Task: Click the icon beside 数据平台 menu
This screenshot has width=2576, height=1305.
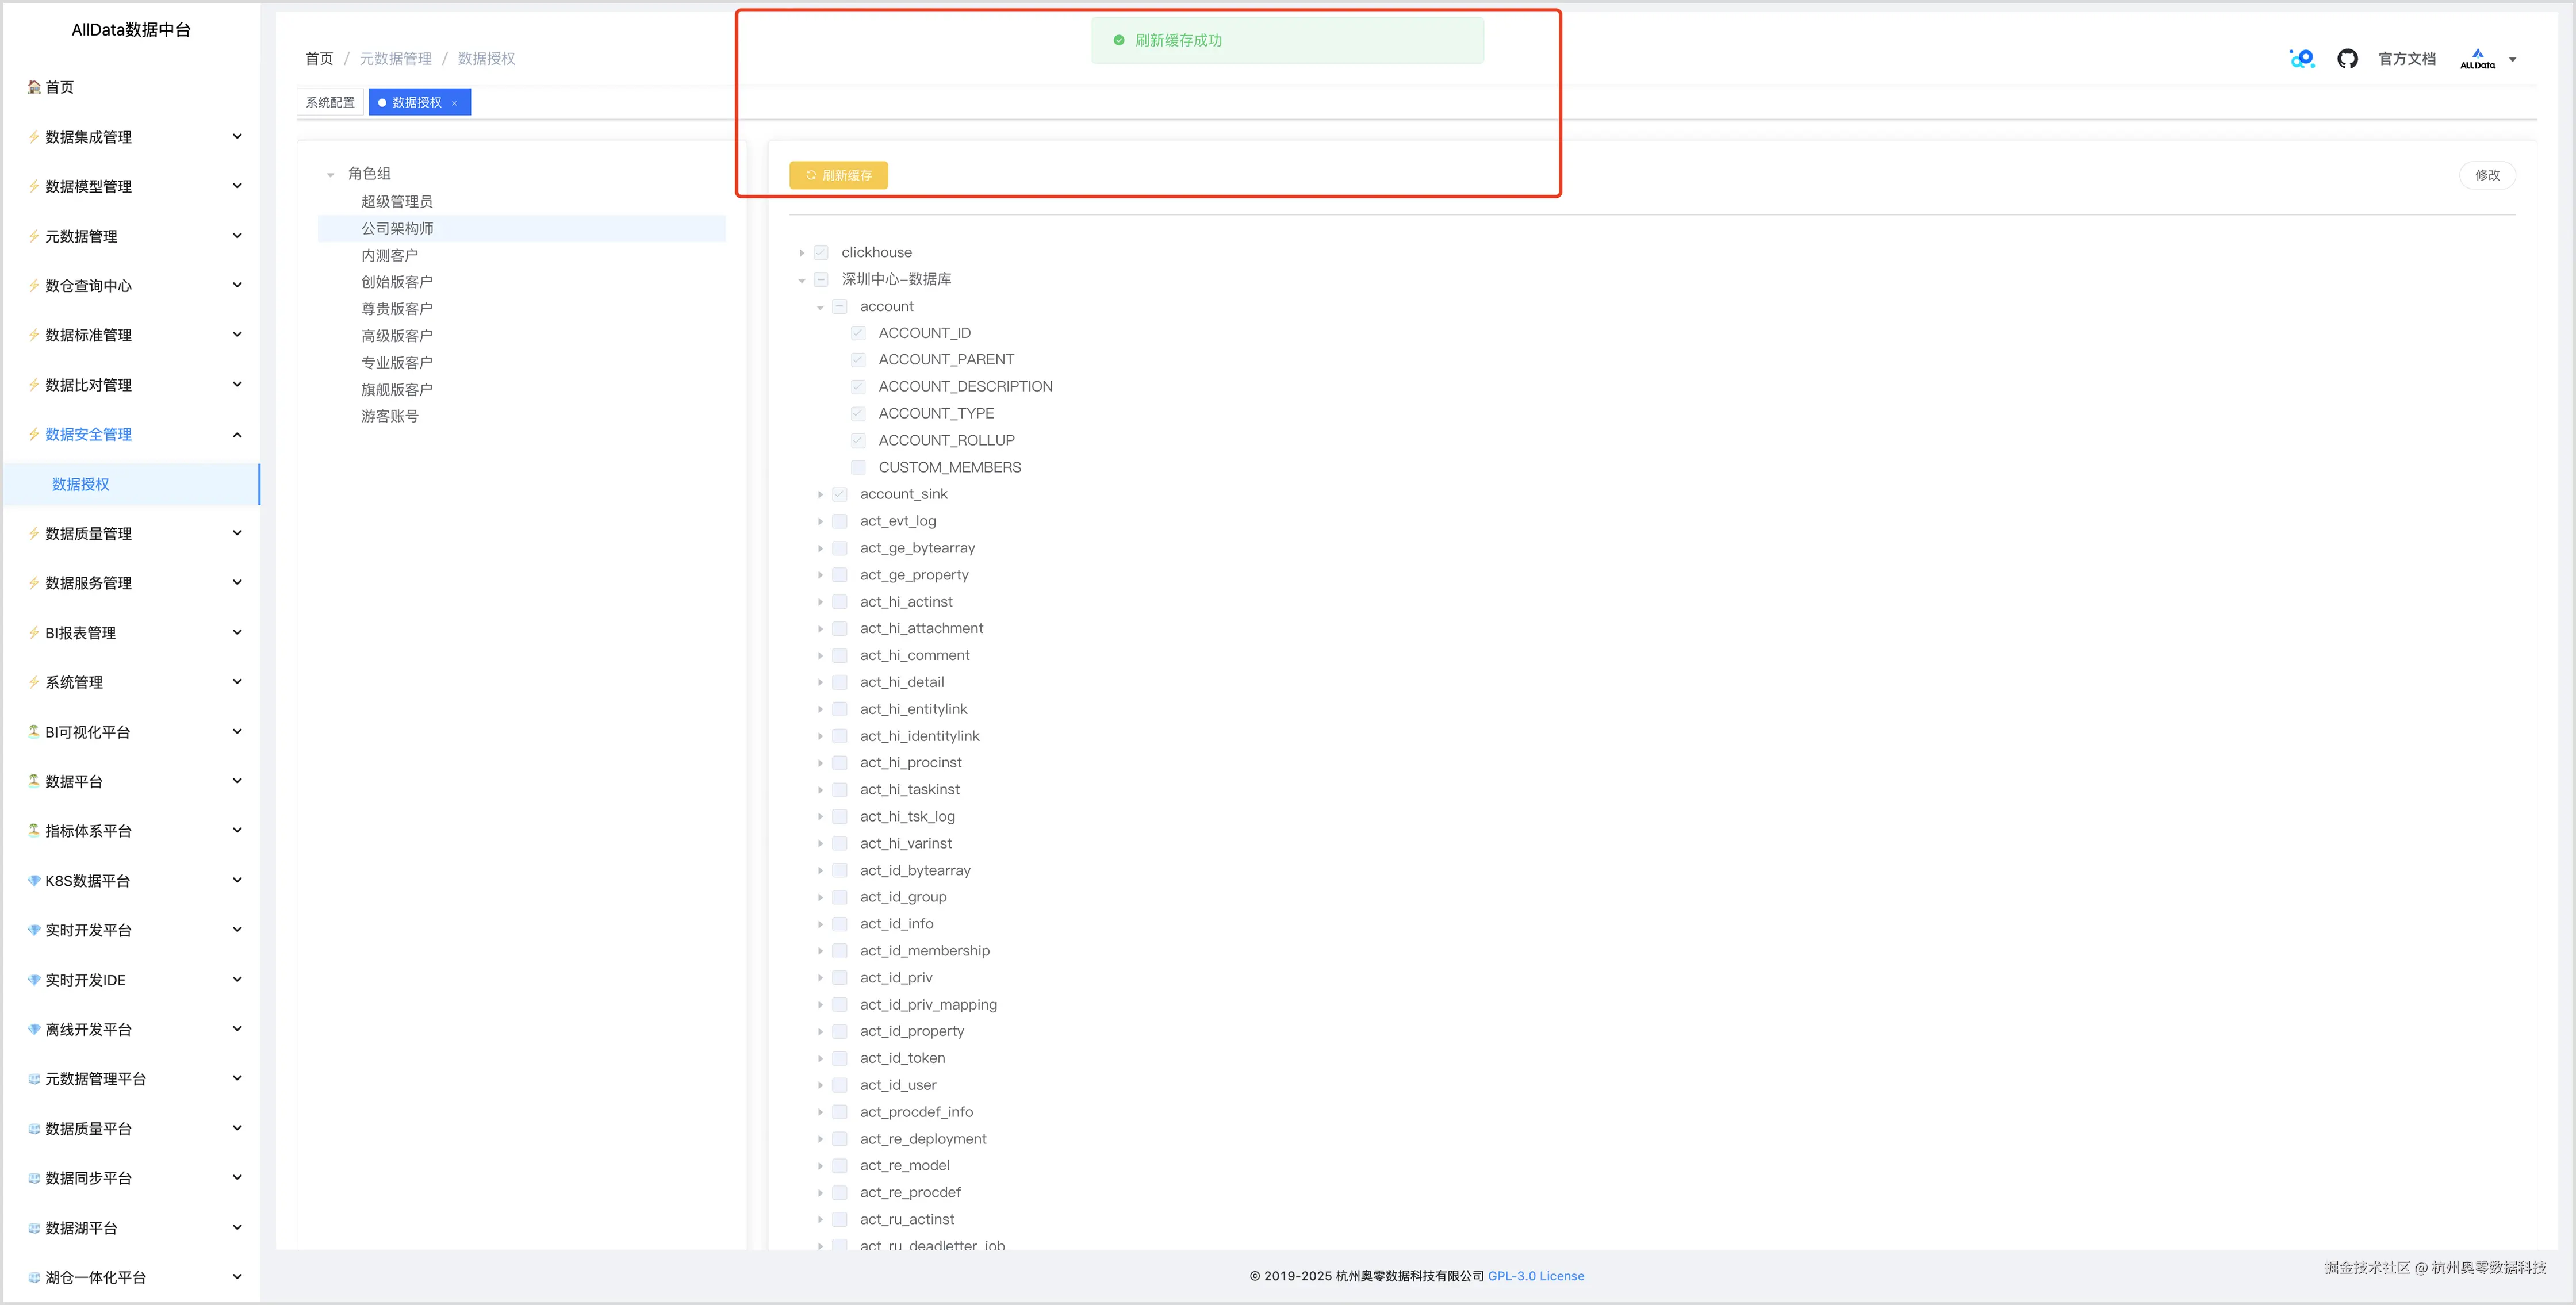Action: 34,781
